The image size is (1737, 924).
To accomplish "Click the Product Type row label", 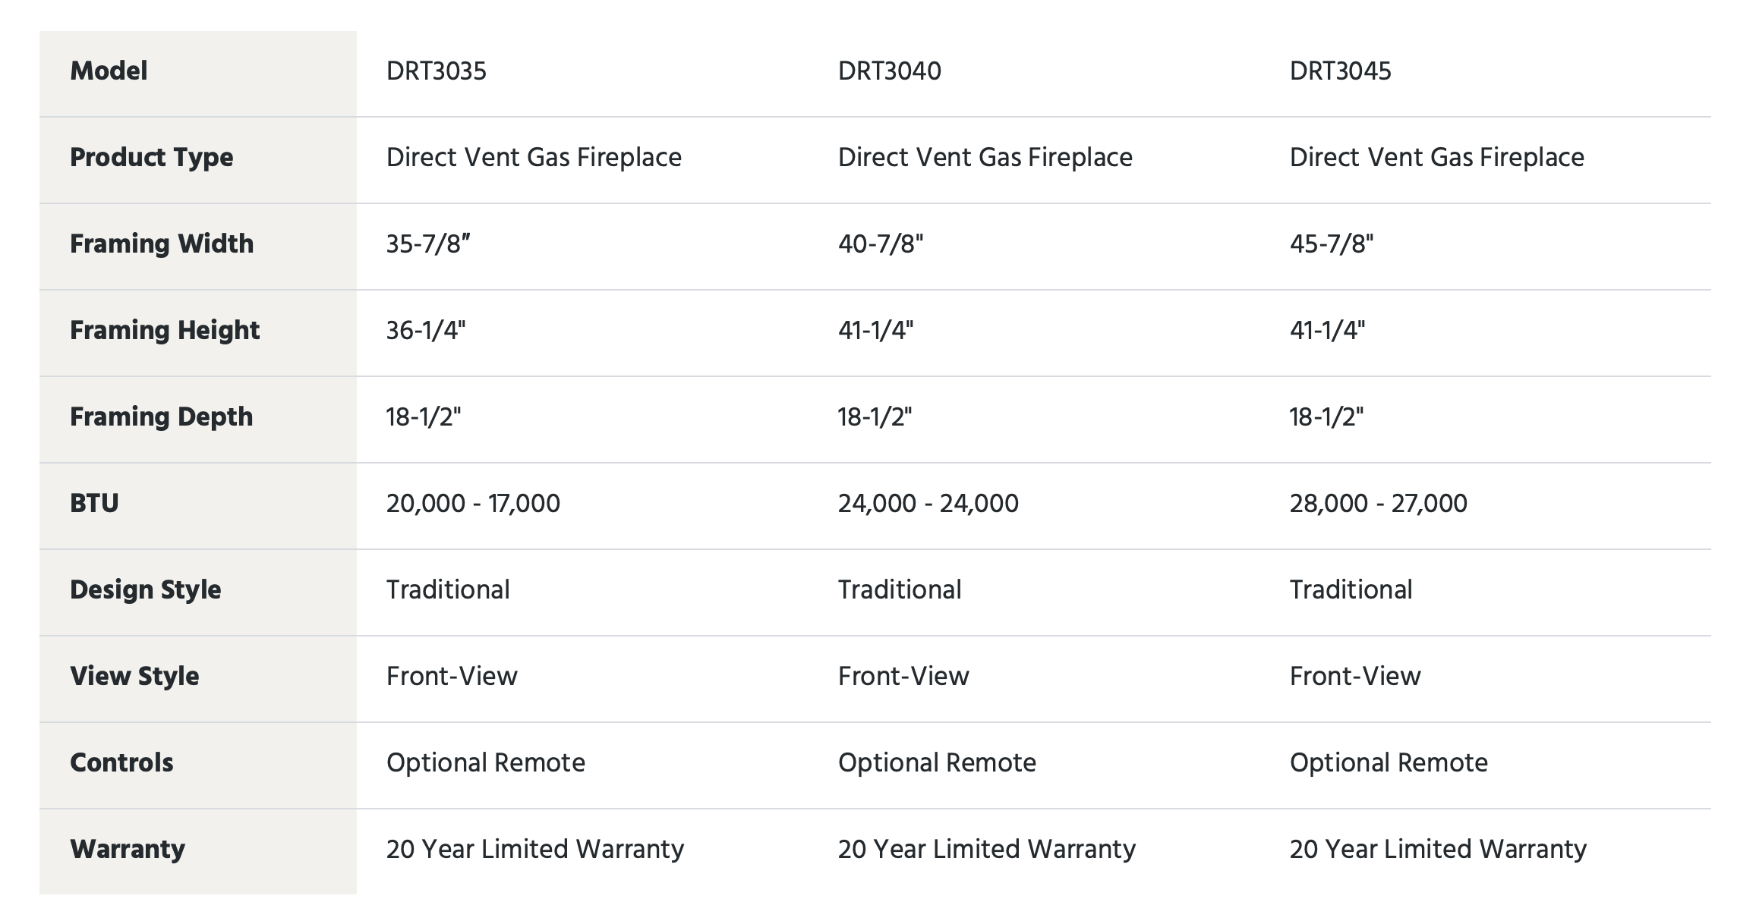I will click(x=151, y=158).
